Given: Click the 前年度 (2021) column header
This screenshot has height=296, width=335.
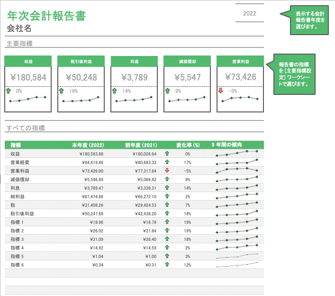Looking at the screenshot, I should click(141, 145).
